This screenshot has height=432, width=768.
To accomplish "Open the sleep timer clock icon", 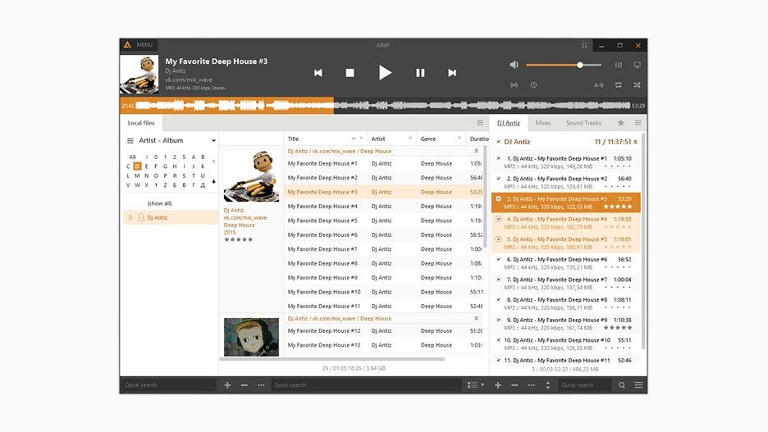I will click(x=533, y=85).
